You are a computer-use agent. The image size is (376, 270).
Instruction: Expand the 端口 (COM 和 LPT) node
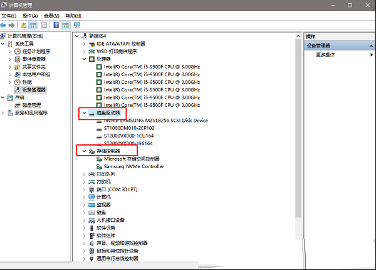(x=85, y=189)
